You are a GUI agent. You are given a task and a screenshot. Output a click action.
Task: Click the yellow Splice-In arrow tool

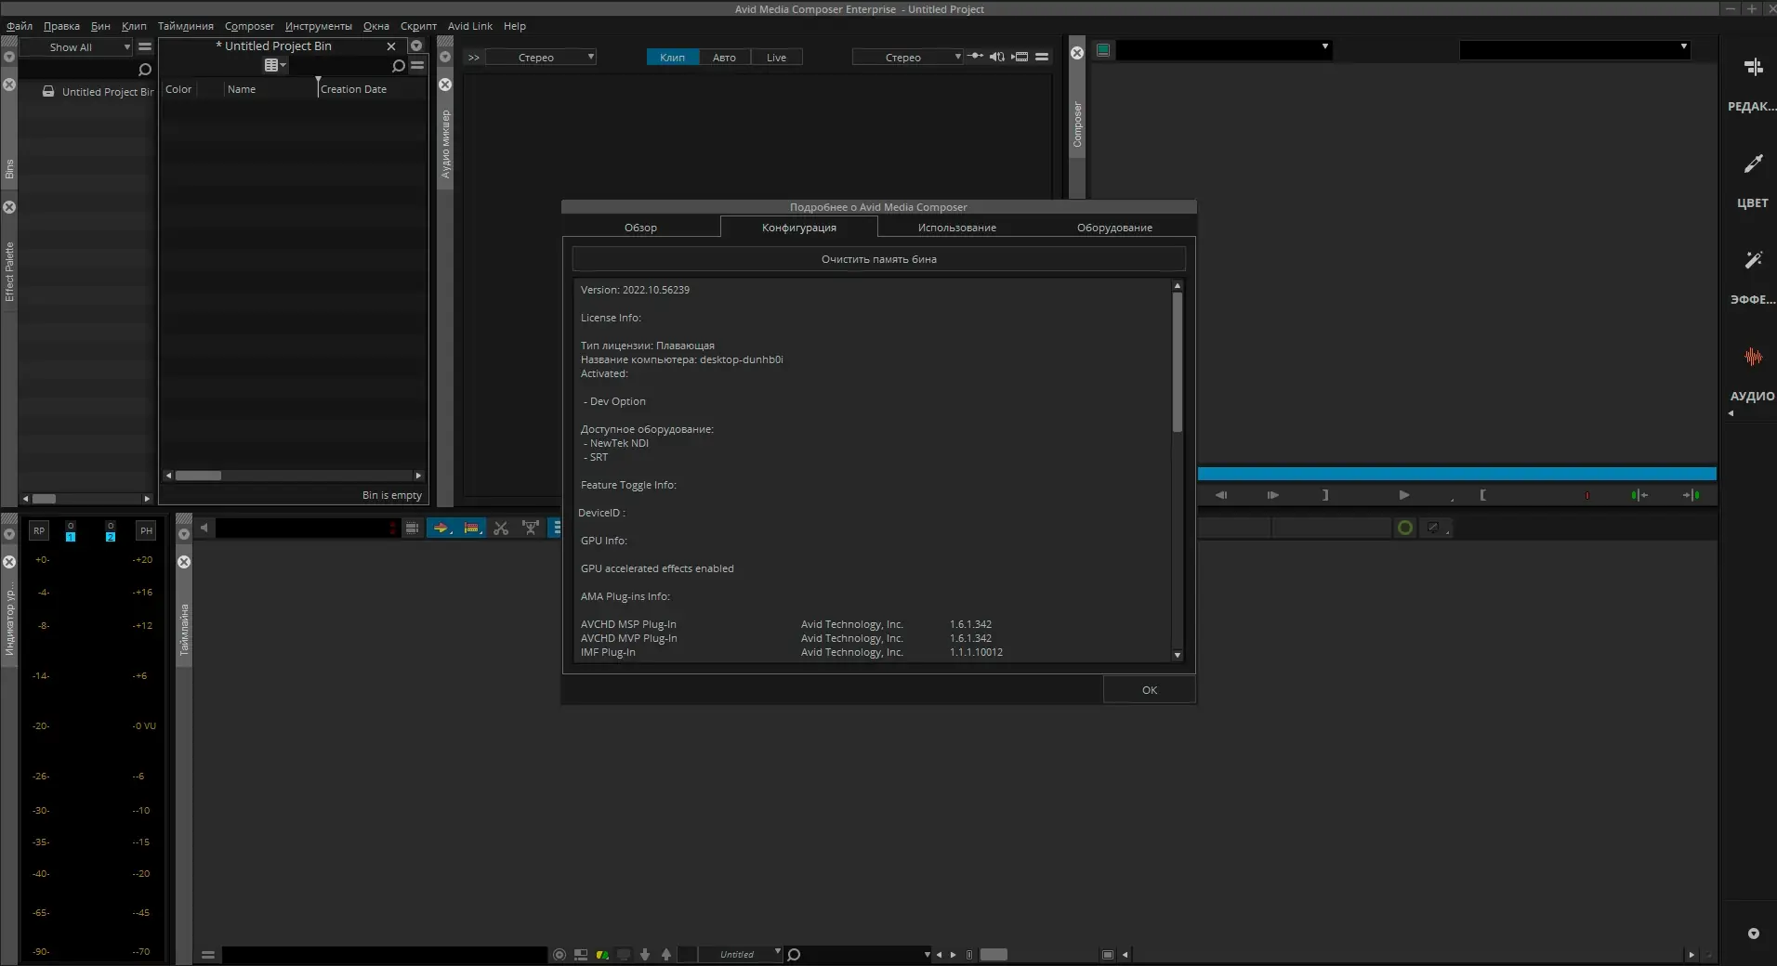coord(441,529)
